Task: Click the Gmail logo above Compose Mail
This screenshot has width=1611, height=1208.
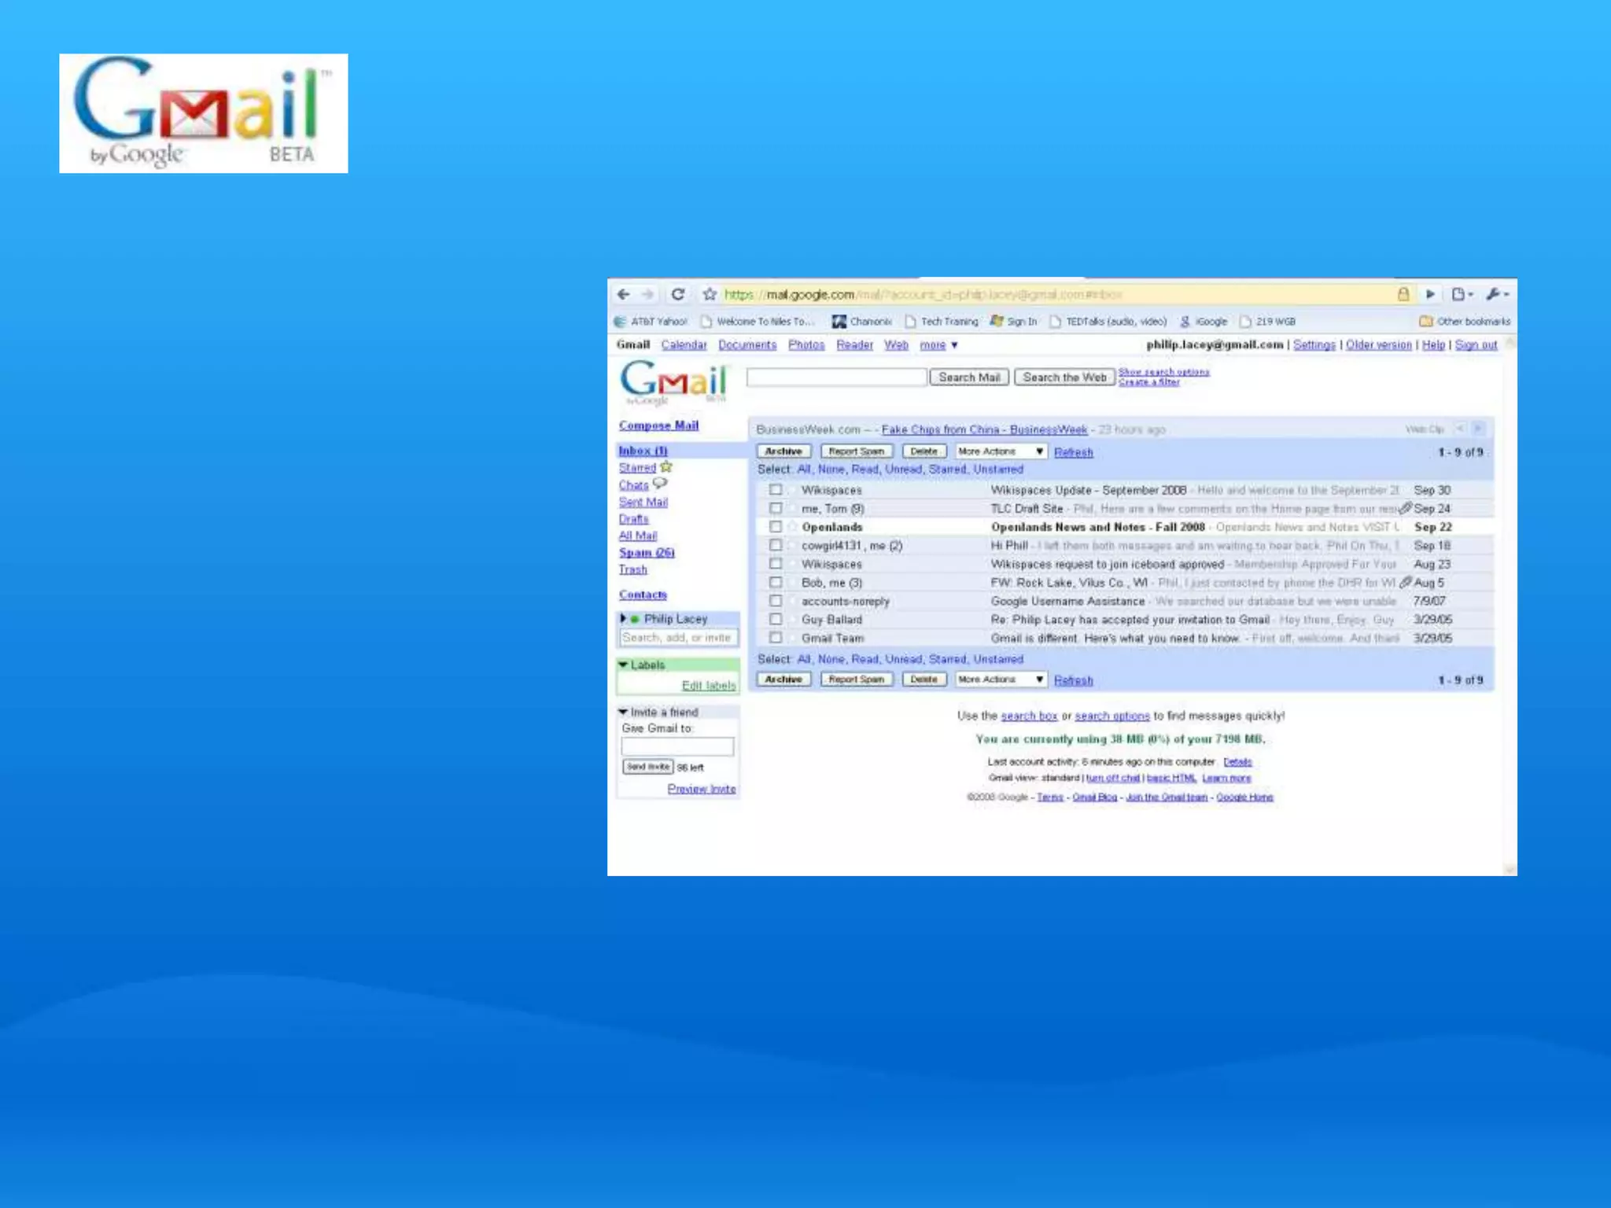Action: tap(673, 382)
